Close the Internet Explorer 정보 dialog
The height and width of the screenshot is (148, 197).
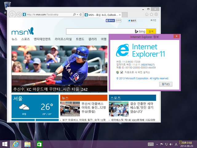(x=176, y=36)
